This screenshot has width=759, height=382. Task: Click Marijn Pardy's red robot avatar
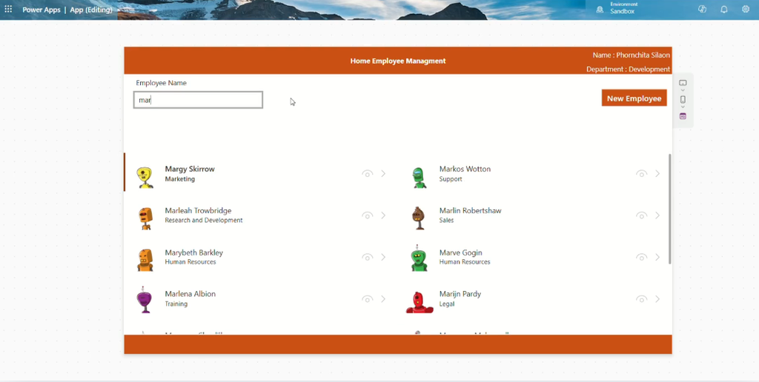pyautogui.click(x=420, y=303)
